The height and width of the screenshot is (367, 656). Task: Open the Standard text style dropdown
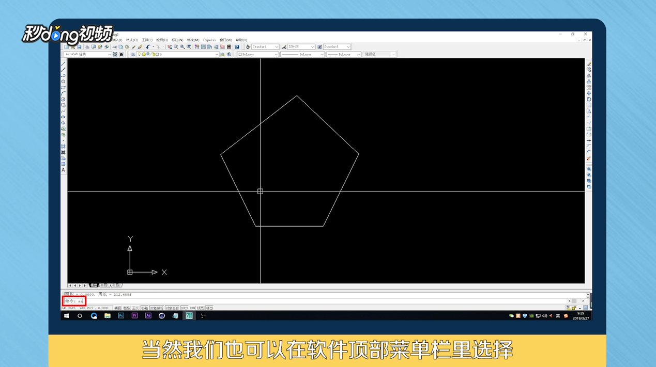pos(265,47)
